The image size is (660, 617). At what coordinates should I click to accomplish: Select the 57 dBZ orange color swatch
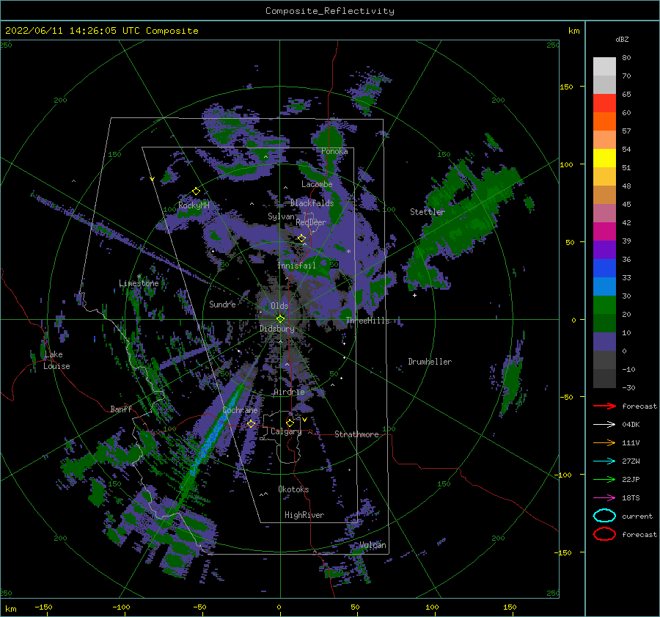tap(604, 121)
